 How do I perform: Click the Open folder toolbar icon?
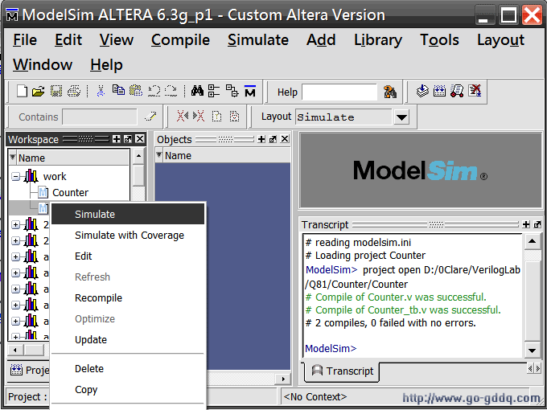point(39,92)
